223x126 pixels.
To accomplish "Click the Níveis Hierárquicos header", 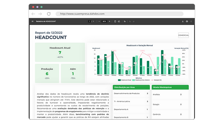I will pyautogui.click(x=170, y=87).
